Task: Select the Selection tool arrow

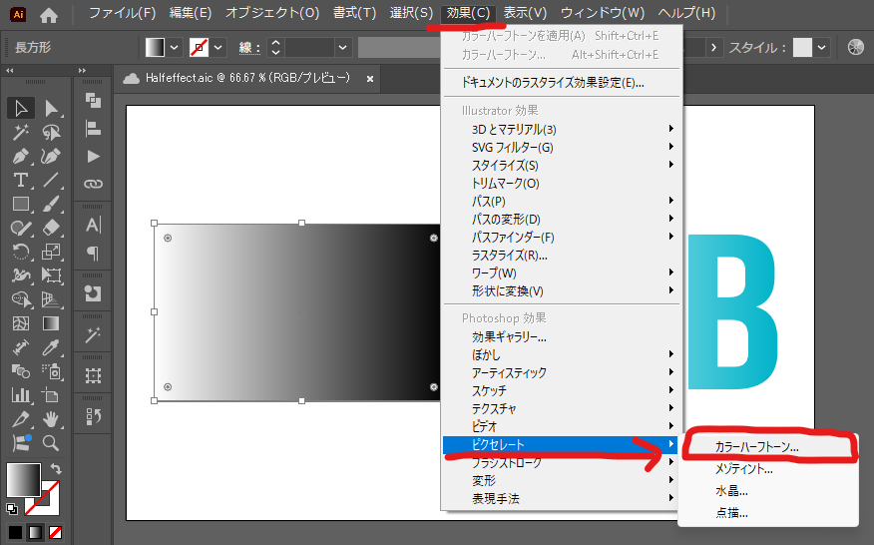Action: click(21, 108)
